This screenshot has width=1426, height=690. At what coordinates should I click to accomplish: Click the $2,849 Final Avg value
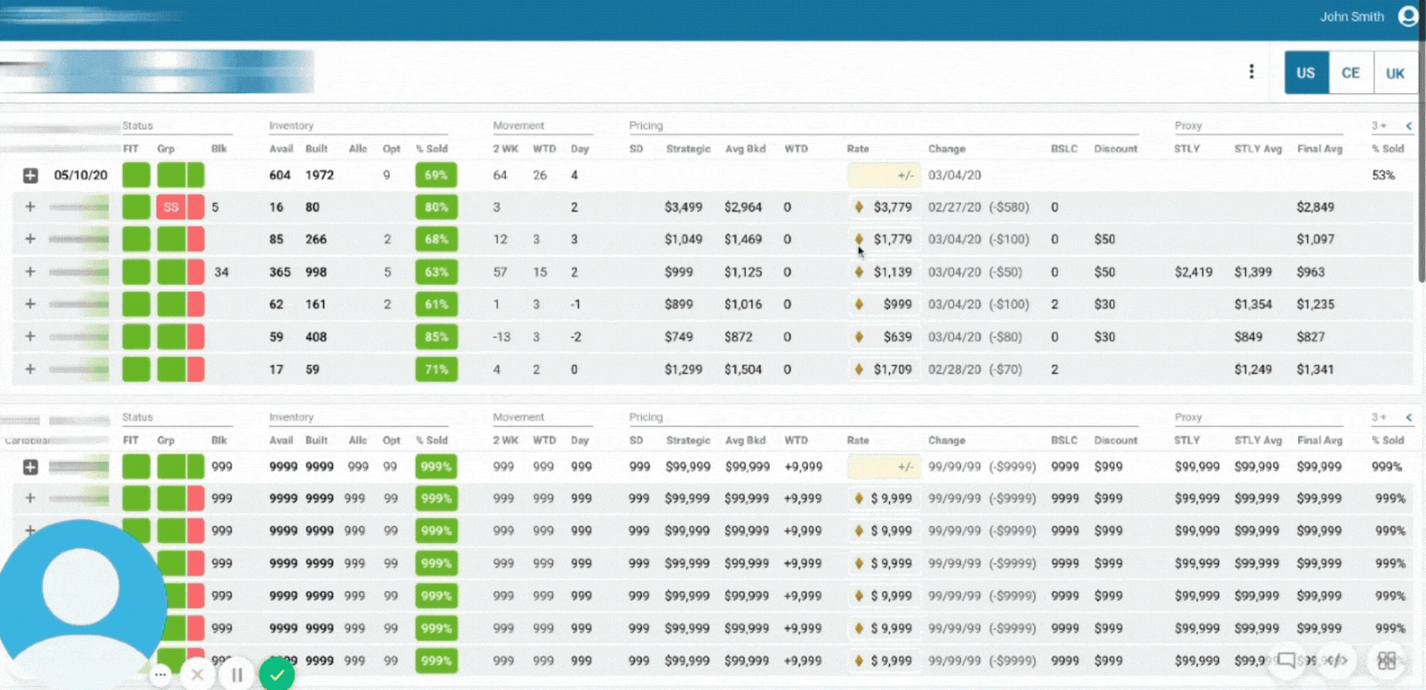[x=1315, y=207]
